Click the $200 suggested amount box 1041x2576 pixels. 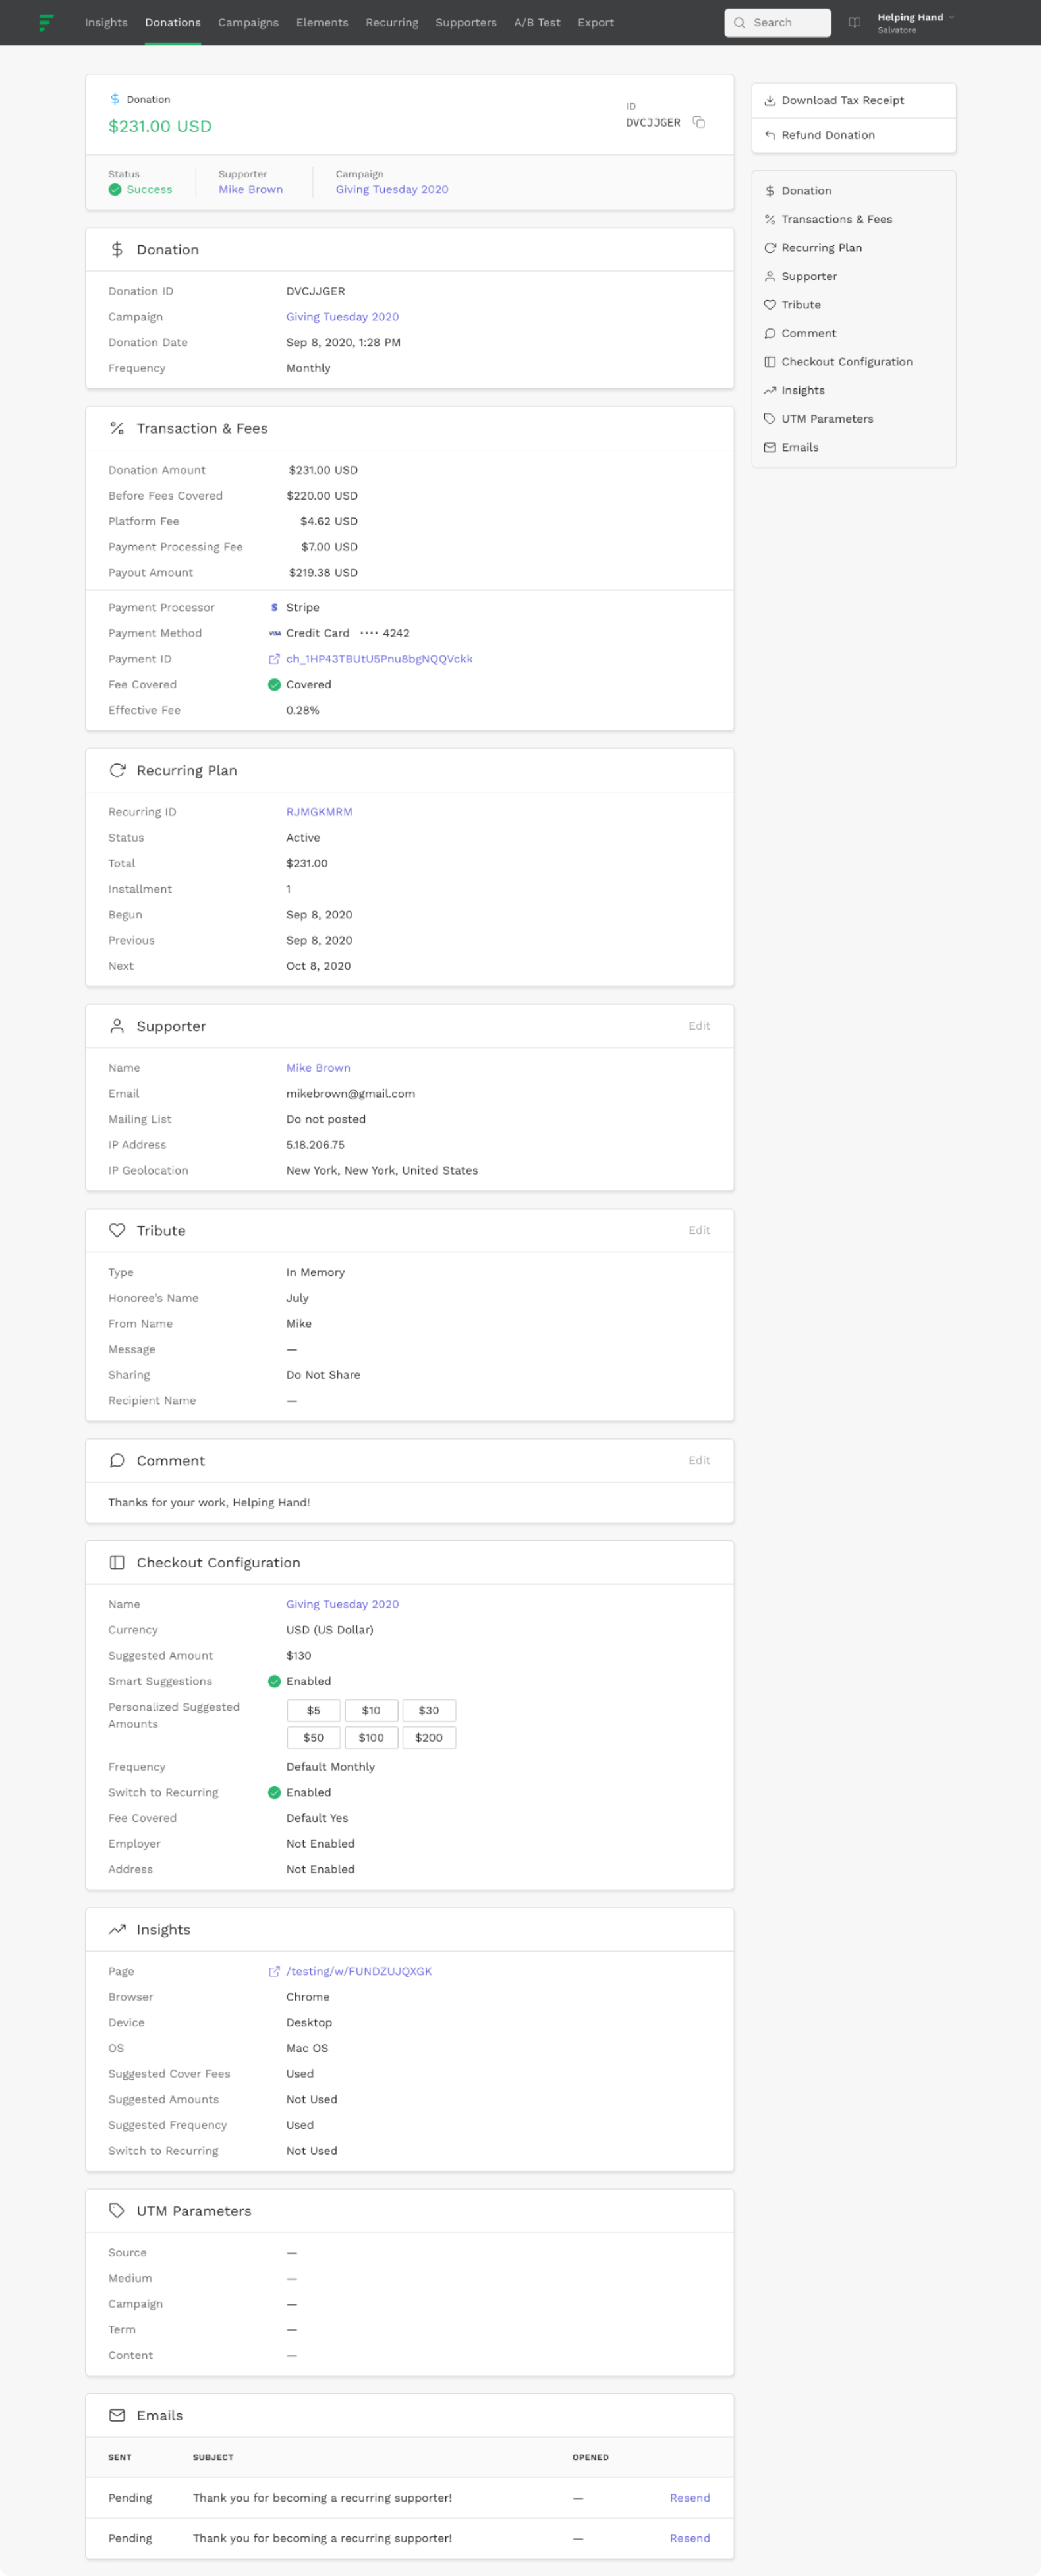pyautogui.click(x=429, y=1737)
